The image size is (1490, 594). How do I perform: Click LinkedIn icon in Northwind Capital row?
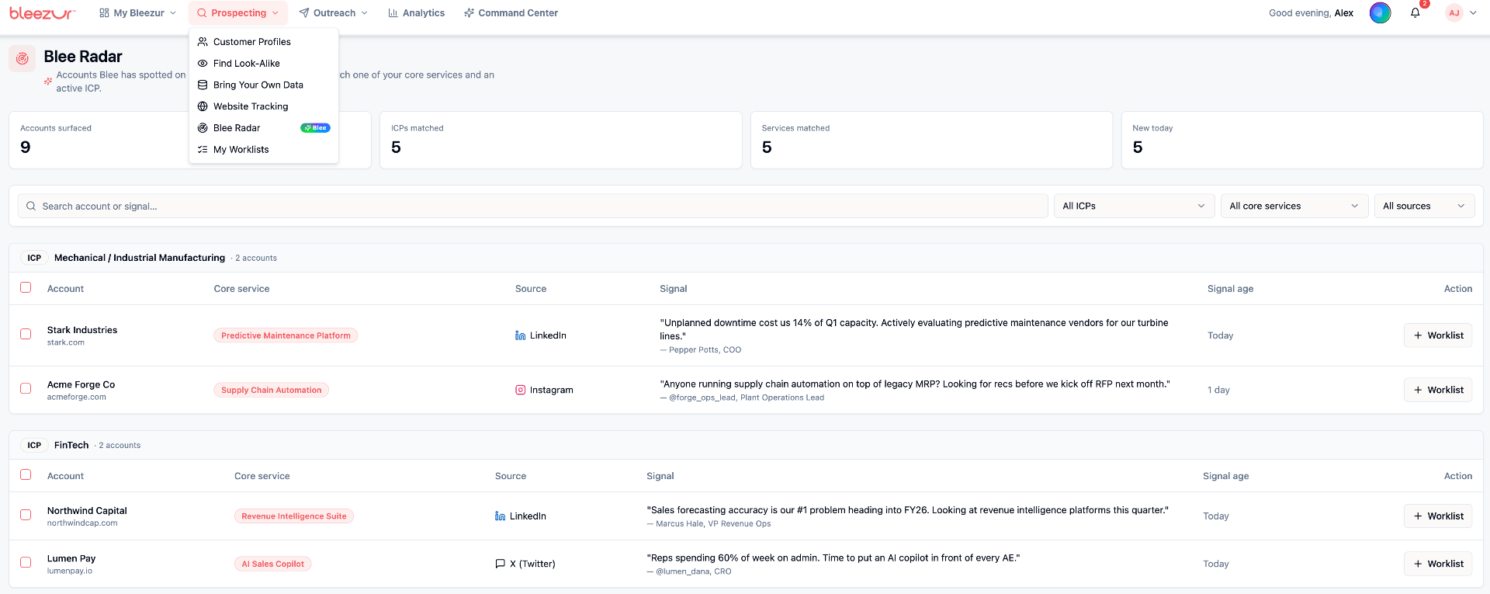click(x=501, y=516)
